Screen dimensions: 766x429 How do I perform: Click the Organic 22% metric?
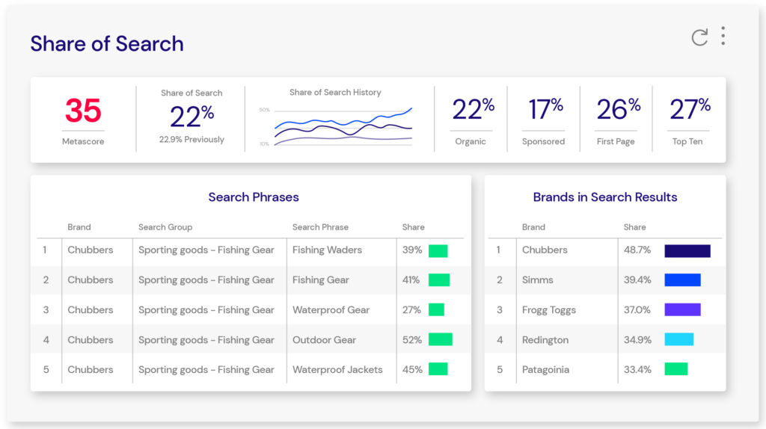(x=473, y=109)
